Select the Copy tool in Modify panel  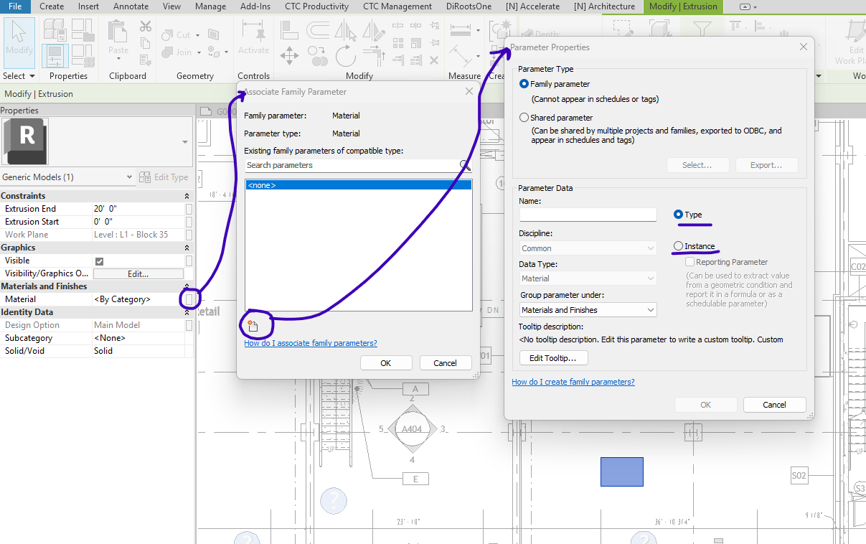click(x=318, y=56)
